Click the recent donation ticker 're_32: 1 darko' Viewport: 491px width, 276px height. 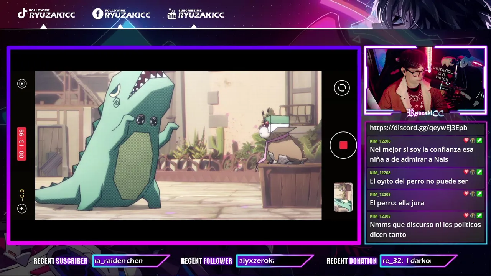click(x=407, y=261)
